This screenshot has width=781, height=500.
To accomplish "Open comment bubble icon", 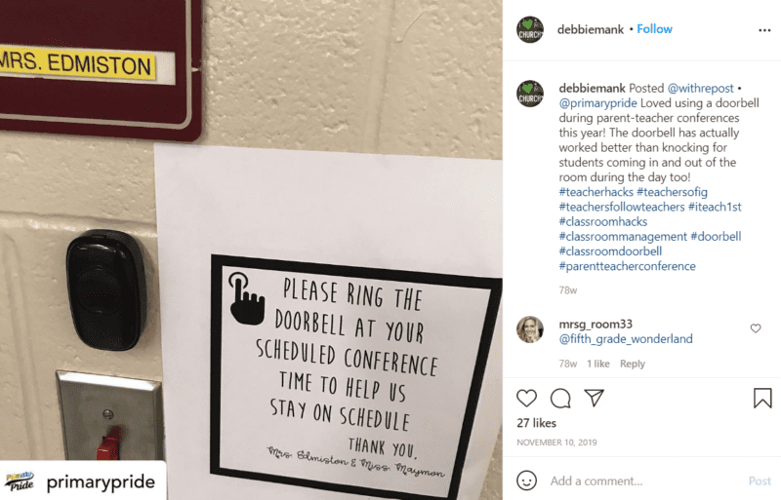I will tap(560, 399).
